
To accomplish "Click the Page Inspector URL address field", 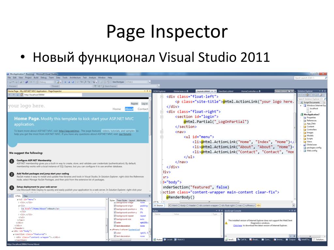I will pos(53,95).
